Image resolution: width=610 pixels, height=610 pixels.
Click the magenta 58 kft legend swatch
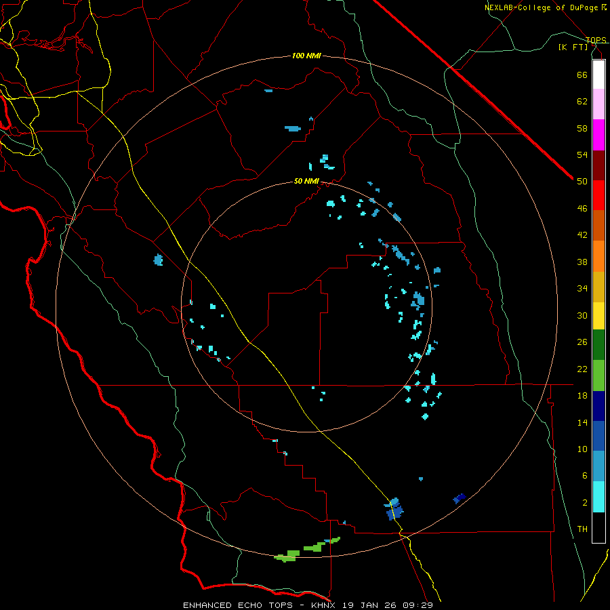click(598, 135)
